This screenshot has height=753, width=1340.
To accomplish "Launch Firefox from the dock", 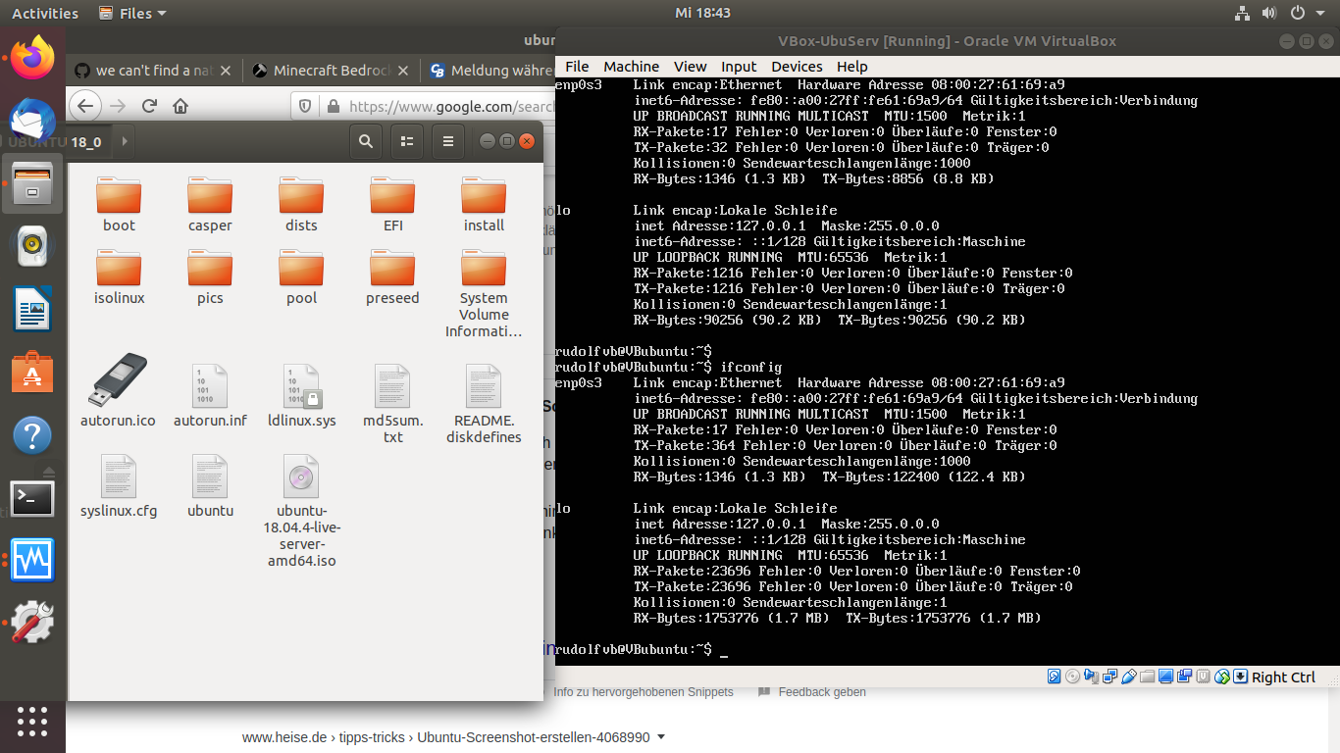I will click(32, 57).
